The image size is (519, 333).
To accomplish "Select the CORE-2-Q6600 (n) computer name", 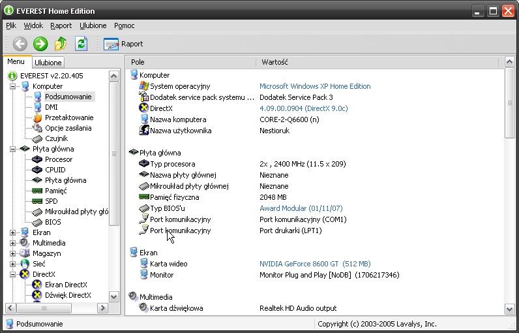I will pyautogui.click(x=289, y=119).
